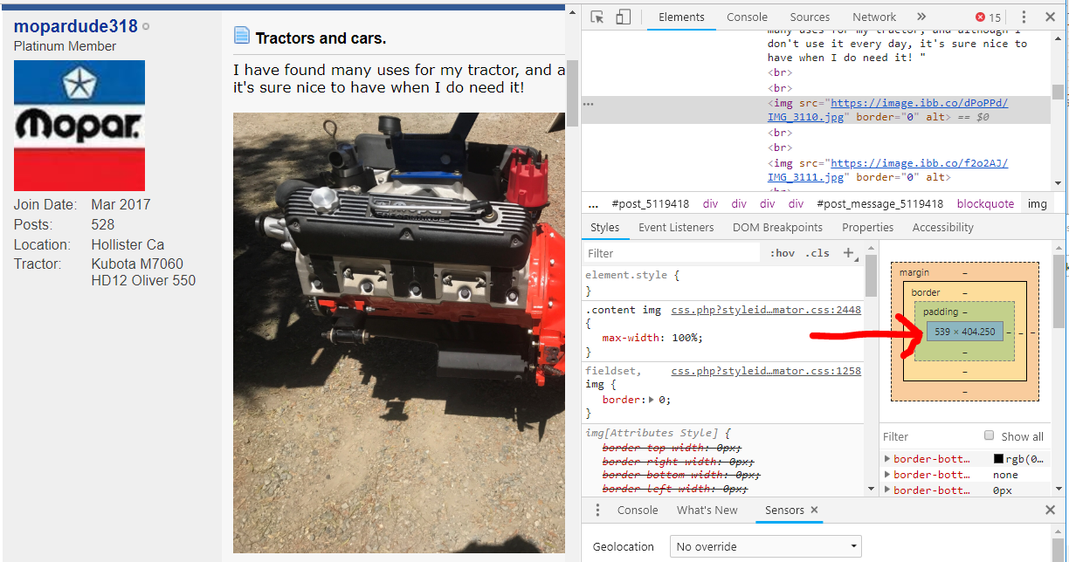The image size is (1069, 562).
Task: Switch to the Network tab
Action: coord(874,17)
